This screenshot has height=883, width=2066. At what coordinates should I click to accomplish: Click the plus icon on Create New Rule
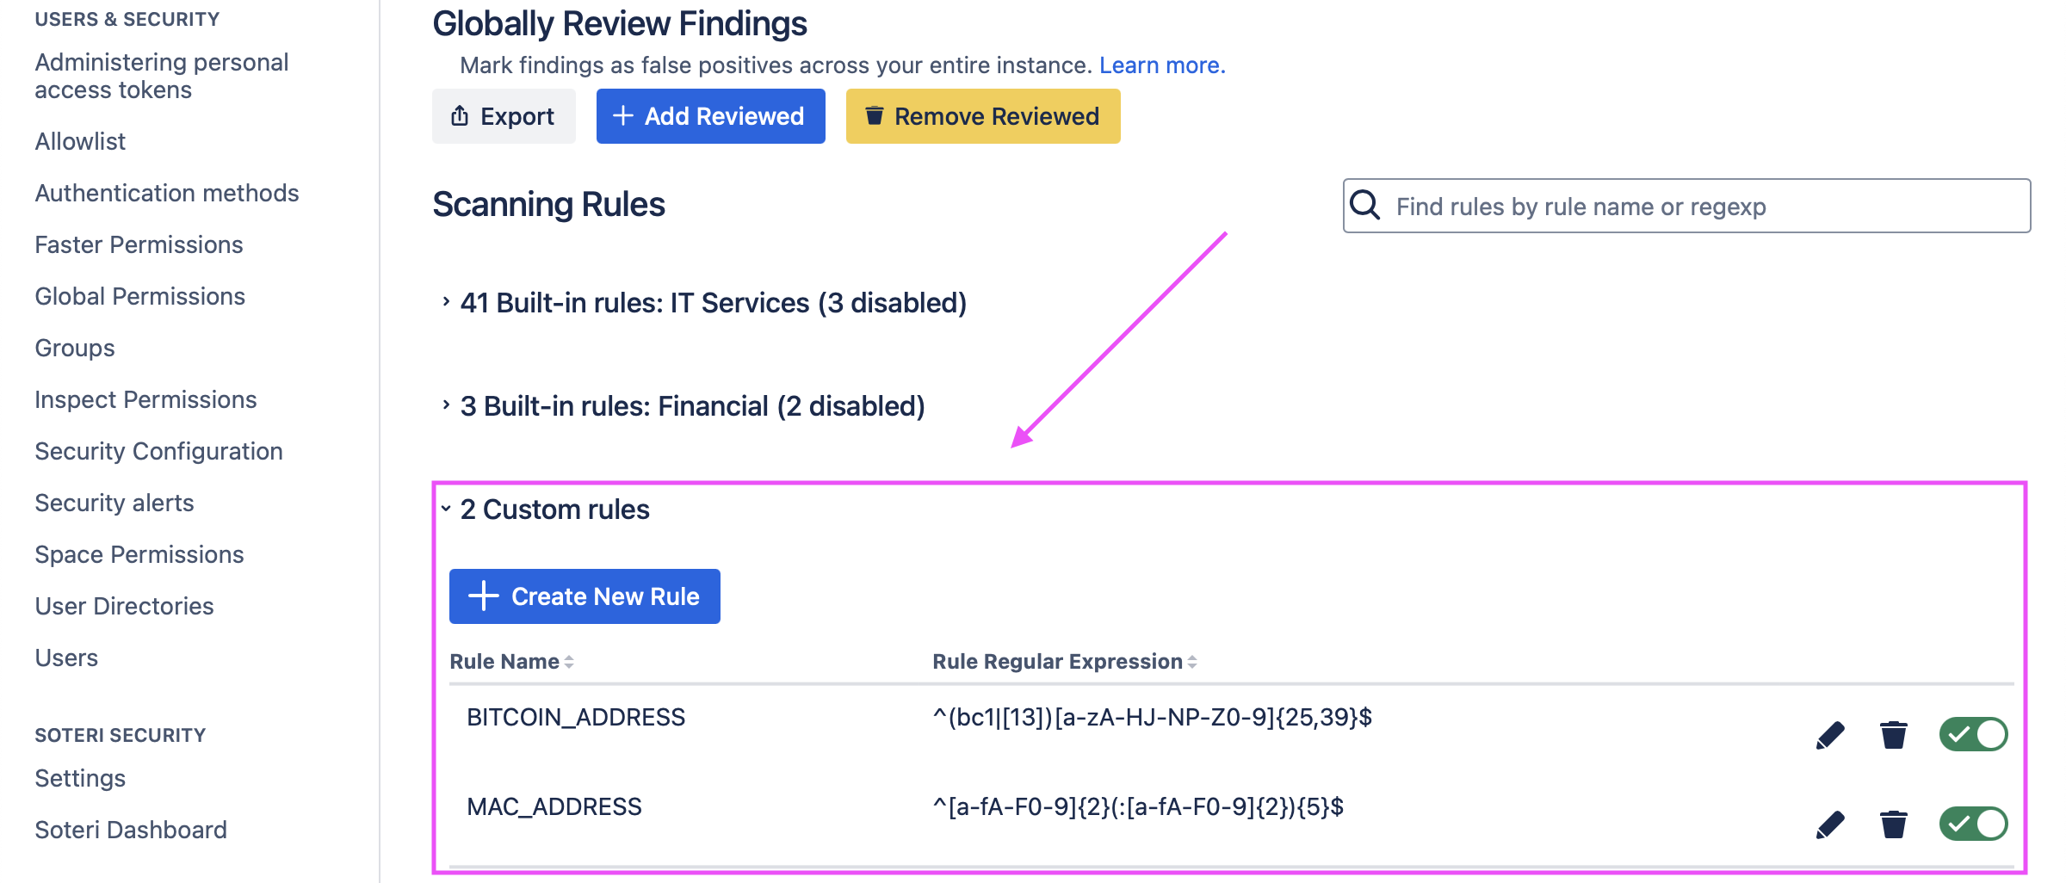(x=484, y=596)
